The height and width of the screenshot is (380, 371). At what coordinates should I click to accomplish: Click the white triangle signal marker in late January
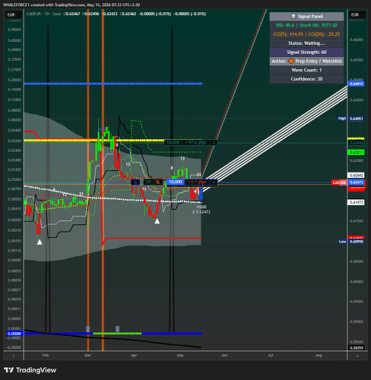[40, 242]
